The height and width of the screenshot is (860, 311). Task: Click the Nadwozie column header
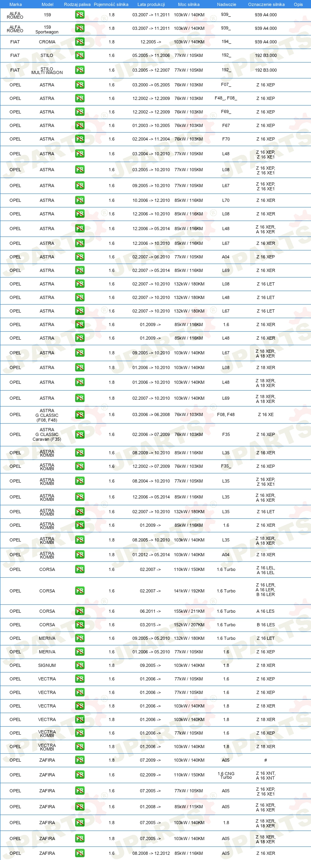(x=226, y=4)
